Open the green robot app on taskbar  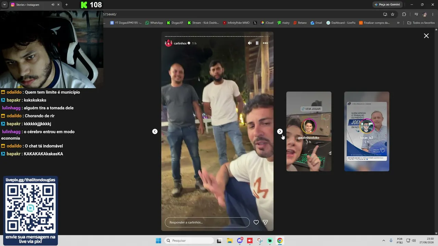270,241
